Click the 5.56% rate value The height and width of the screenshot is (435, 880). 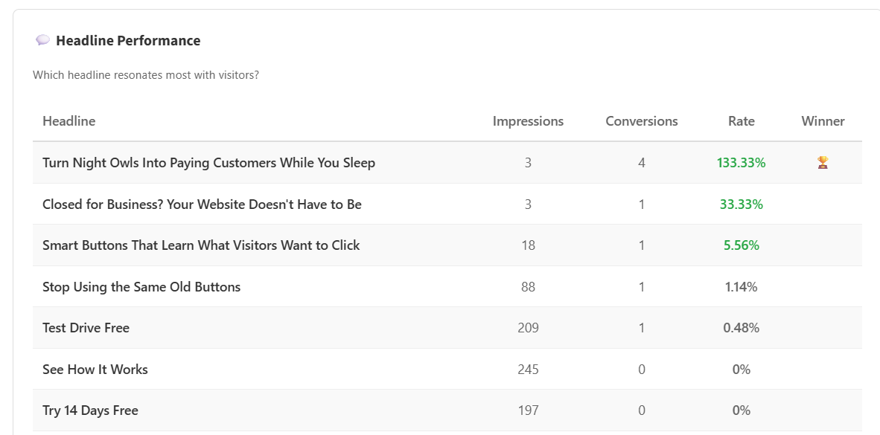741,245
